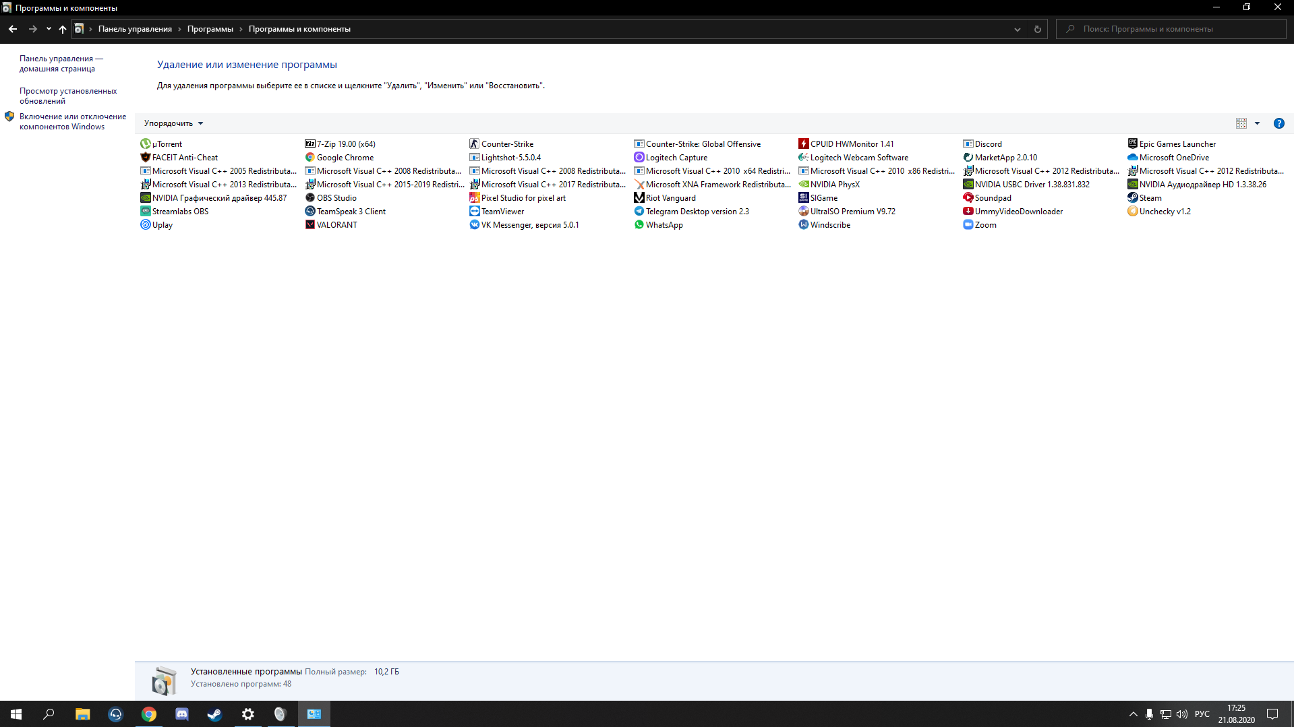The width and height of the screenshot is (1294, 727).
Task: Click the WhatsApp icon
Action: coord(639,225)
